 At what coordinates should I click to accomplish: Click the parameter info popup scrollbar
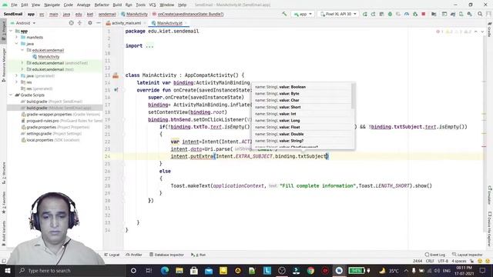[354, 96]
